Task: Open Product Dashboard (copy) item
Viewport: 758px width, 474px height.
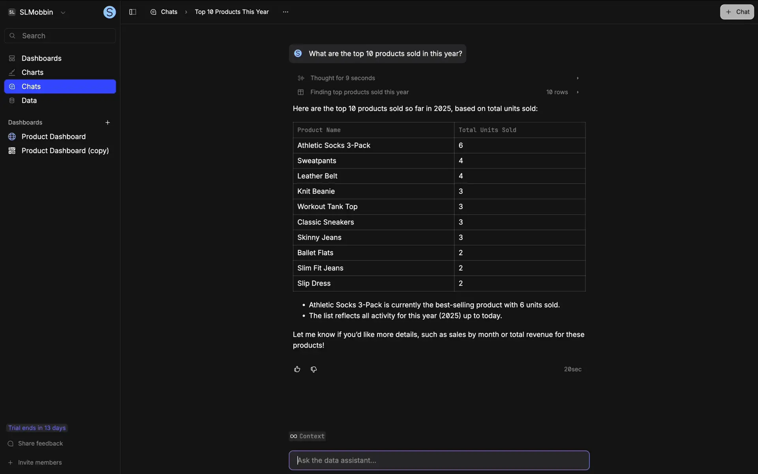Action: coord(65,150)
